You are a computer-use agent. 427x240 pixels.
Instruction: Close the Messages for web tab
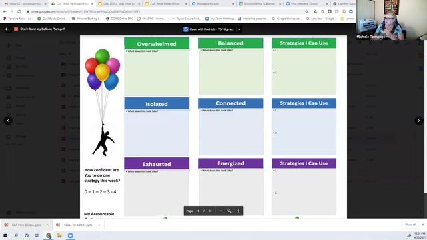(233, 4)
